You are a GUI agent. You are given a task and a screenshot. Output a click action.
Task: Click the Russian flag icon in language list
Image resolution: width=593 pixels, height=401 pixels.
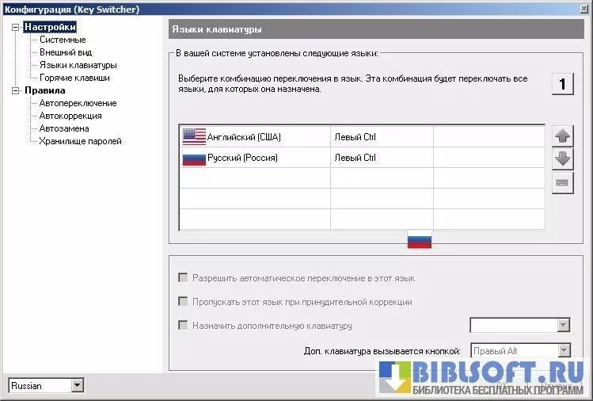pos(193,158)
